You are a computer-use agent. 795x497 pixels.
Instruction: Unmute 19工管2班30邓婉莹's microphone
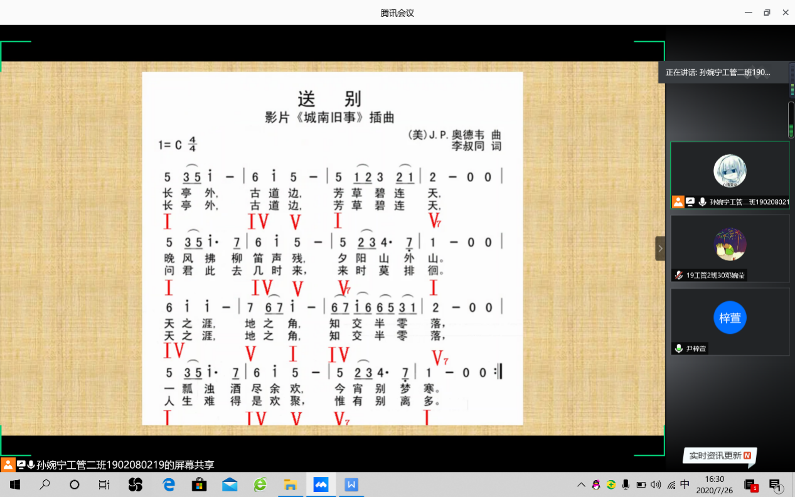[678, 275]
